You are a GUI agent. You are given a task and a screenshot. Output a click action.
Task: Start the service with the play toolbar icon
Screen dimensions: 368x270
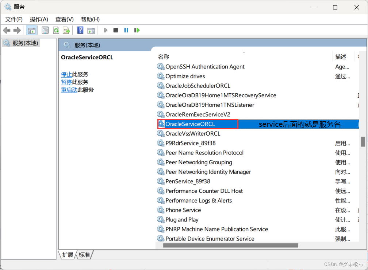106,30
